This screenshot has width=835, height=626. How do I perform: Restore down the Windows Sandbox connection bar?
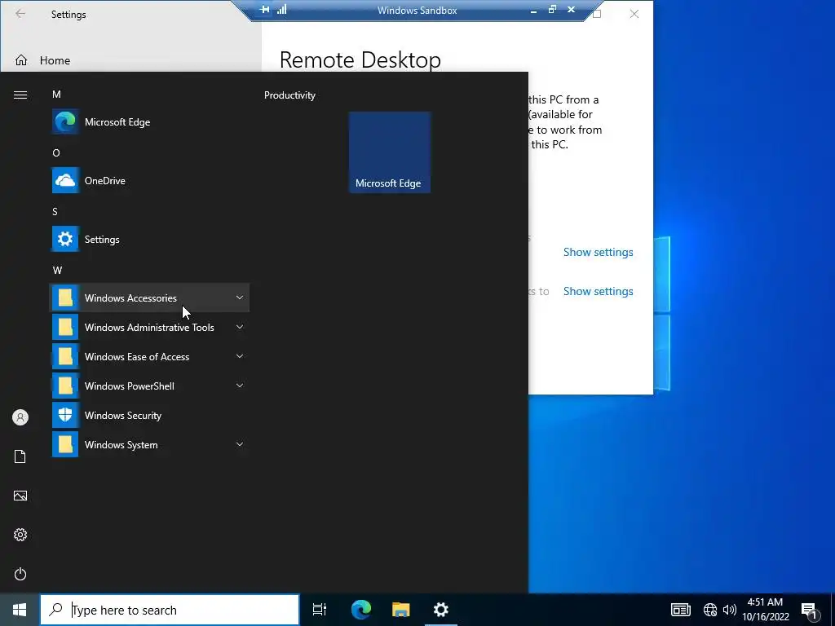click(552, 10)
